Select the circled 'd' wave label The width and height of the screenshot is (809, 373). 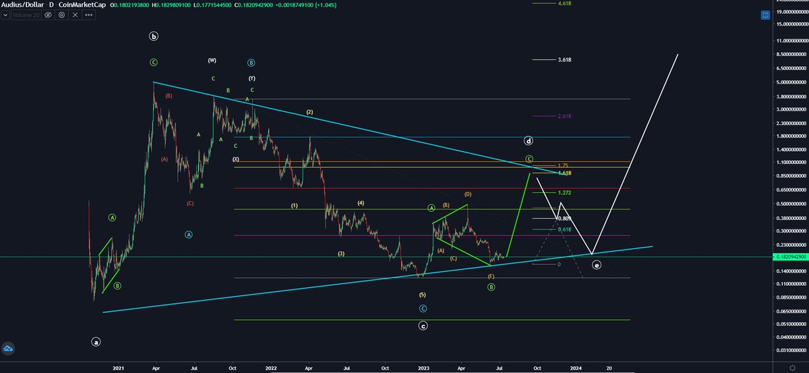[529, 141]
